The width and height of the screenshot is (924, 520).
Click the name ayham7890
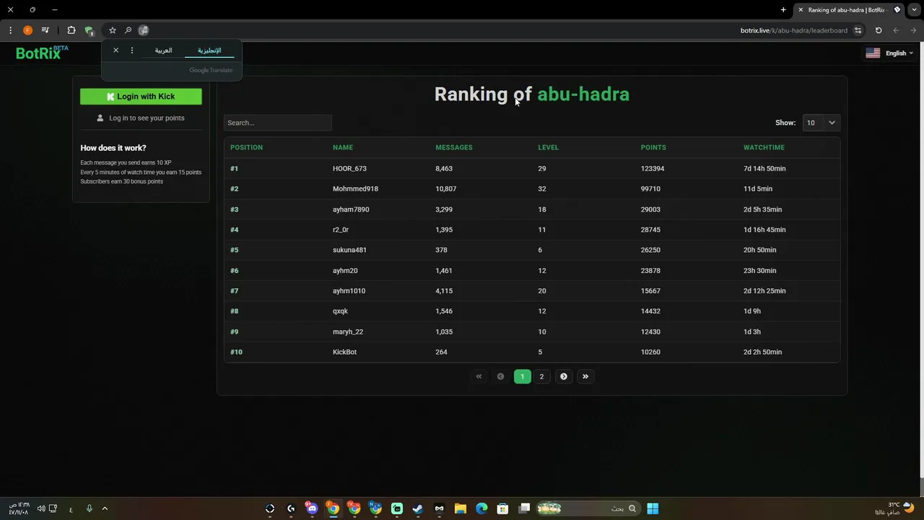pyautogui.click(x=351, y=209)
